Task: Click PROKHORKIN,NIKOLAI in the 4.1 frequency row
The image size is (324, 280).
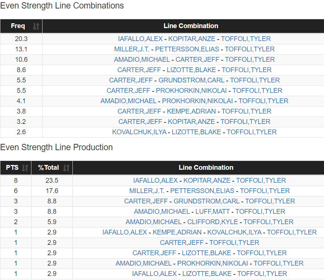Action: [197, 101]
